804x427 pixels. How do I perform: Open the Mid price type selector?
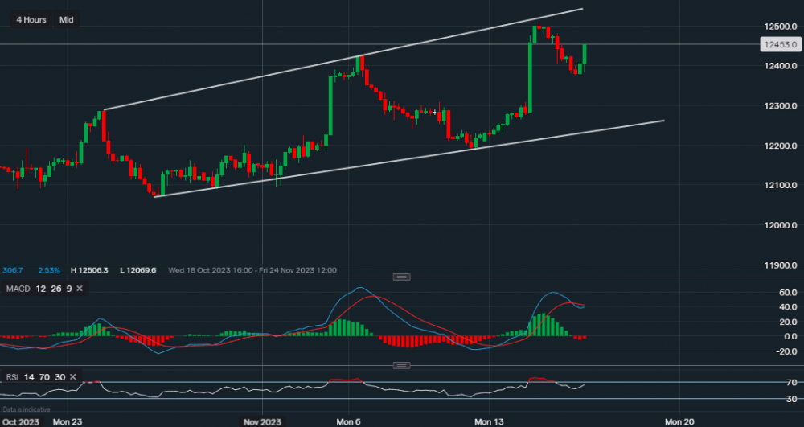click(x=66, y=19)
